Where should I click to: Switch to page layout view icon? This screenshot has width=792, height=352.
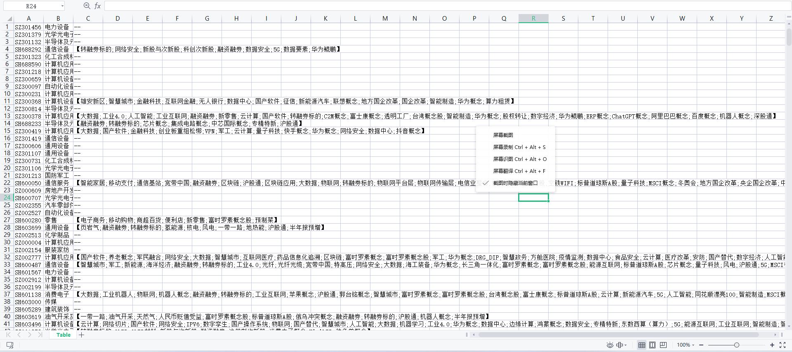(x=653, y=345)
